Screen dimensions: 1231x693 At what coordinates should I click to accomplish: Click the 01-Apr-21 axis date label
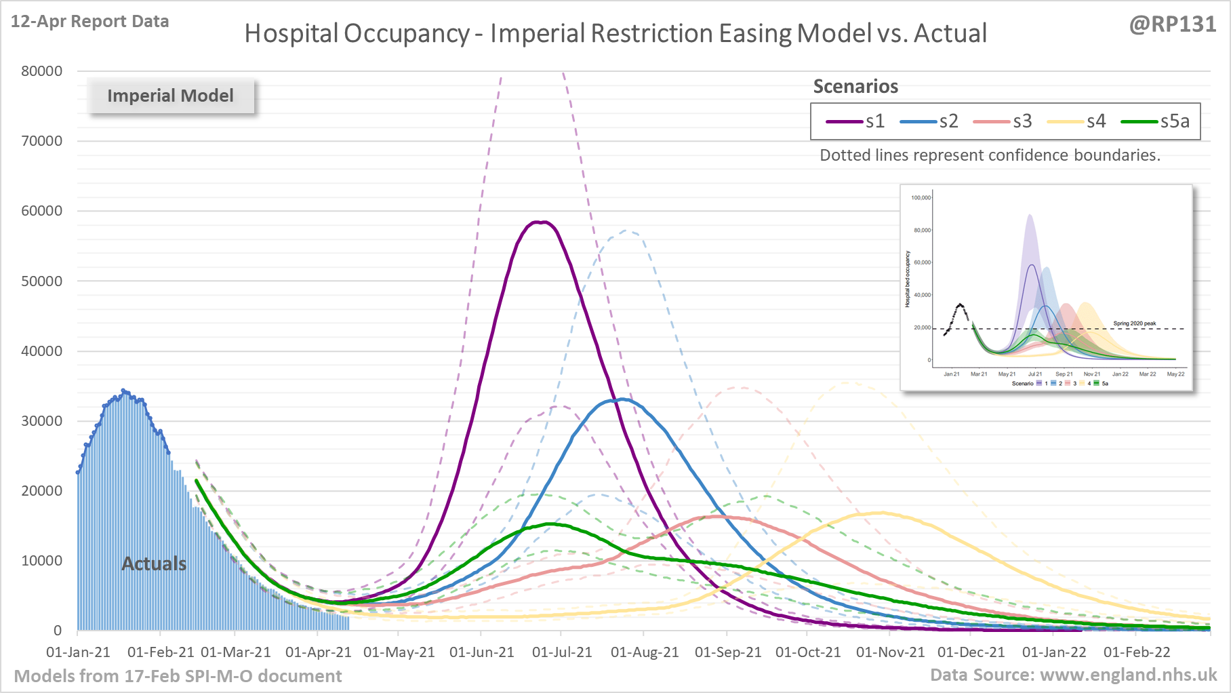pos(319,652)
